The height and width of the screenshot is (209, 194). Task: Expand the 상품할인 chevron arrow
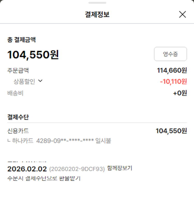click(40, 81)
